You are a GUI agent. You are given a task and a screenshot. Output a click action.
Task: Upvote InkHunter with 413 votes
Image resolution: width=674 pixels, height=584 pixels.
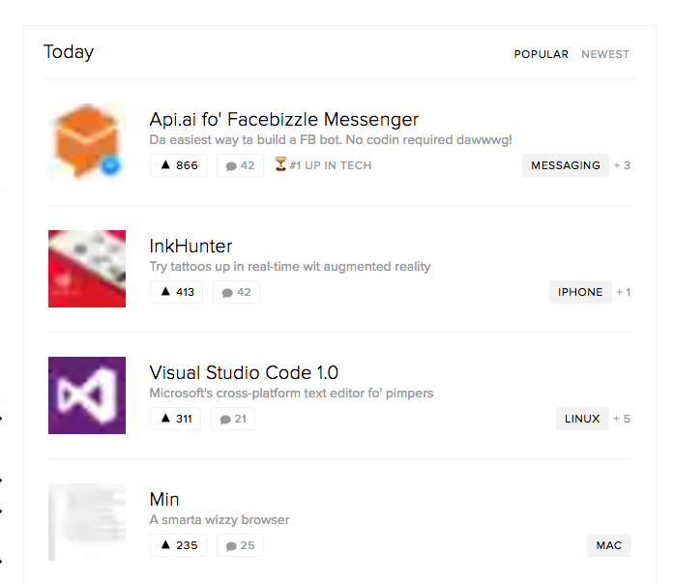tap(176, 292)
